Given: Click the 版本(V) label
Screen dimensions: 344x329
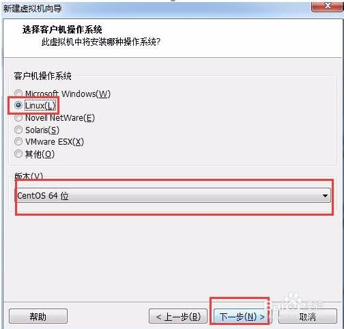Looking at the screenshot, I should (x=29, y=176).
